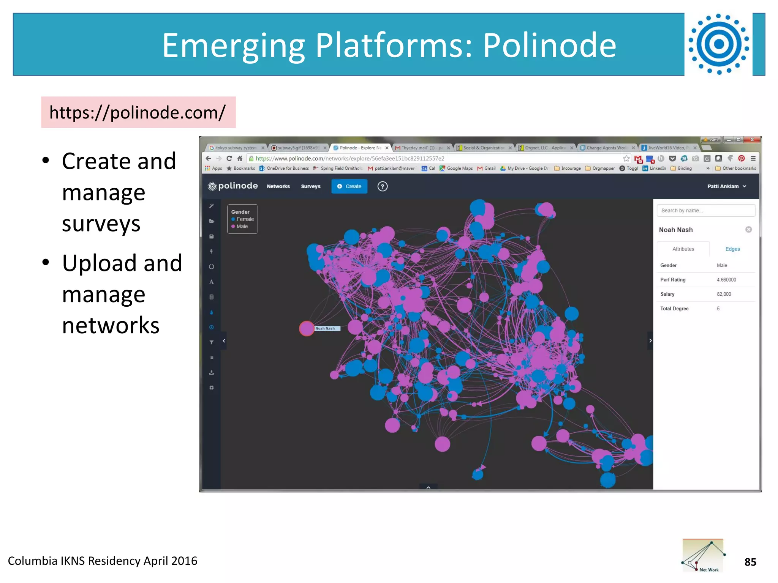Open the letter A labels tool
The width and height of the screenshot is (778, 583).
coord(212,282)
